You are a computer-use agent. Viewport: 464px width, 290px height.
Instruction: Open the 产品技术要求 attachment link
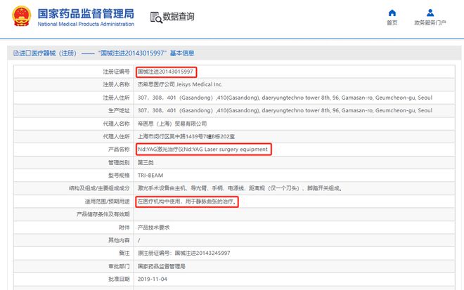(x=153, y=228)
